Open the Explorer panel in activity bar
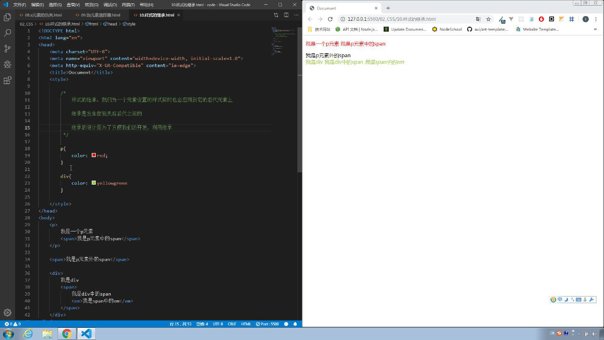Viewport: 604px width, 340px height. click(7, 17)
